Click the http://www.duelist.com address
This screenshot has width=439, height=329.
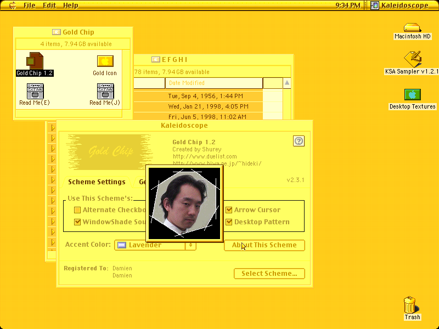[x=205, y=156]
